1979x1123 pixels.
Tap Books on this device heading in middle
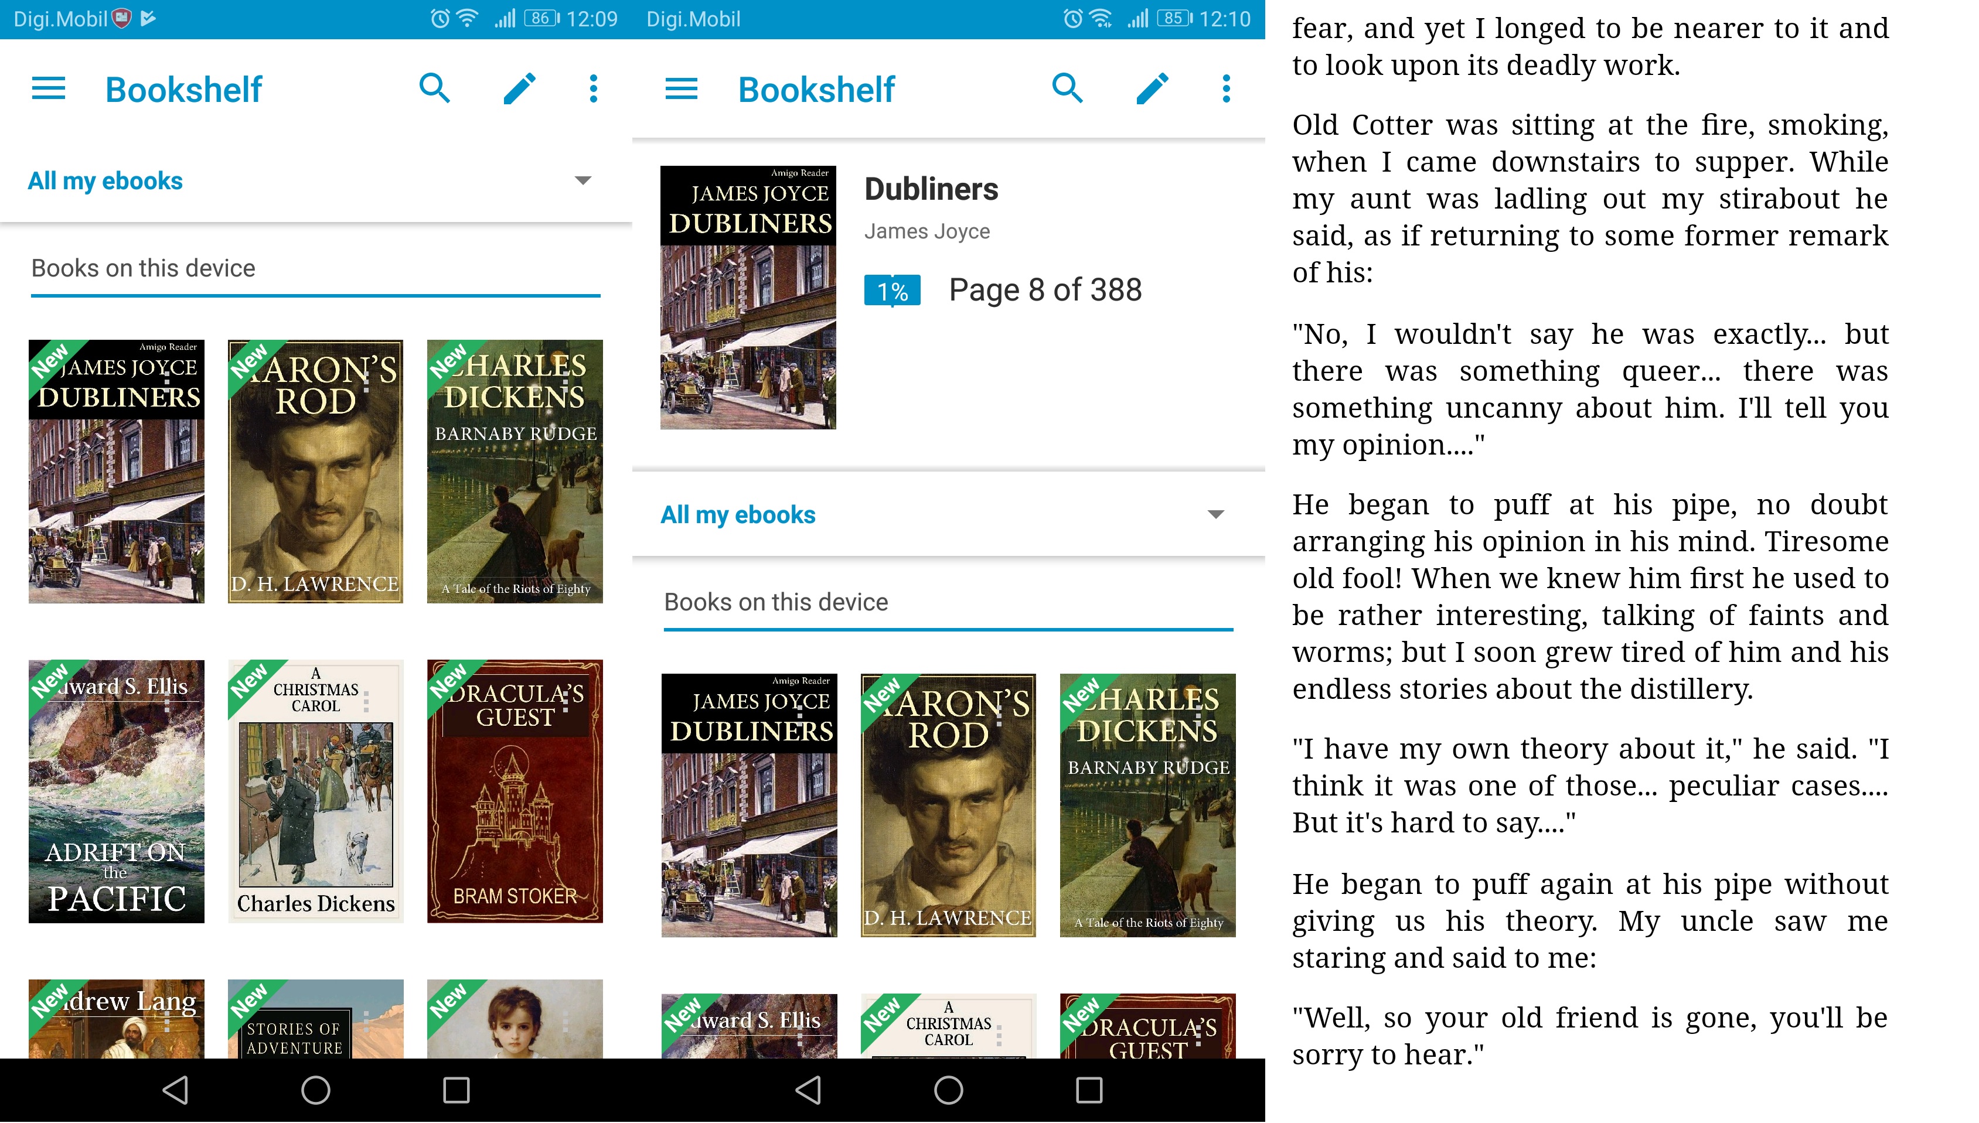pyautogui.click(x=776, y=602)
